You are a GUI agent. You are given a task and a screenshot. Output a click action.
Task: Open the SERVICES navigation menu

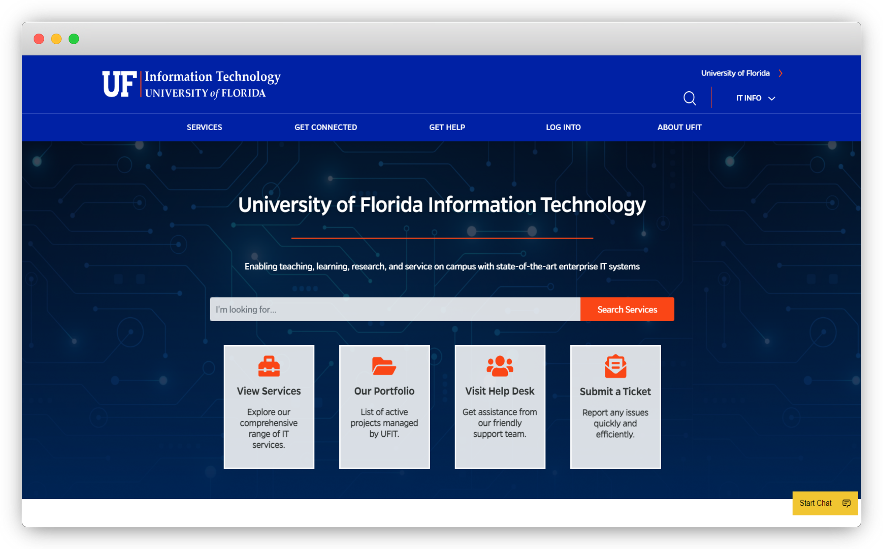[x=204, y=127]
